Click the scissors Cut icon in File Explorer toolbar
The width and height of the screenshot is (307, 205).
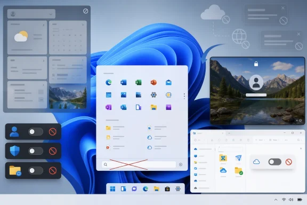212,140
